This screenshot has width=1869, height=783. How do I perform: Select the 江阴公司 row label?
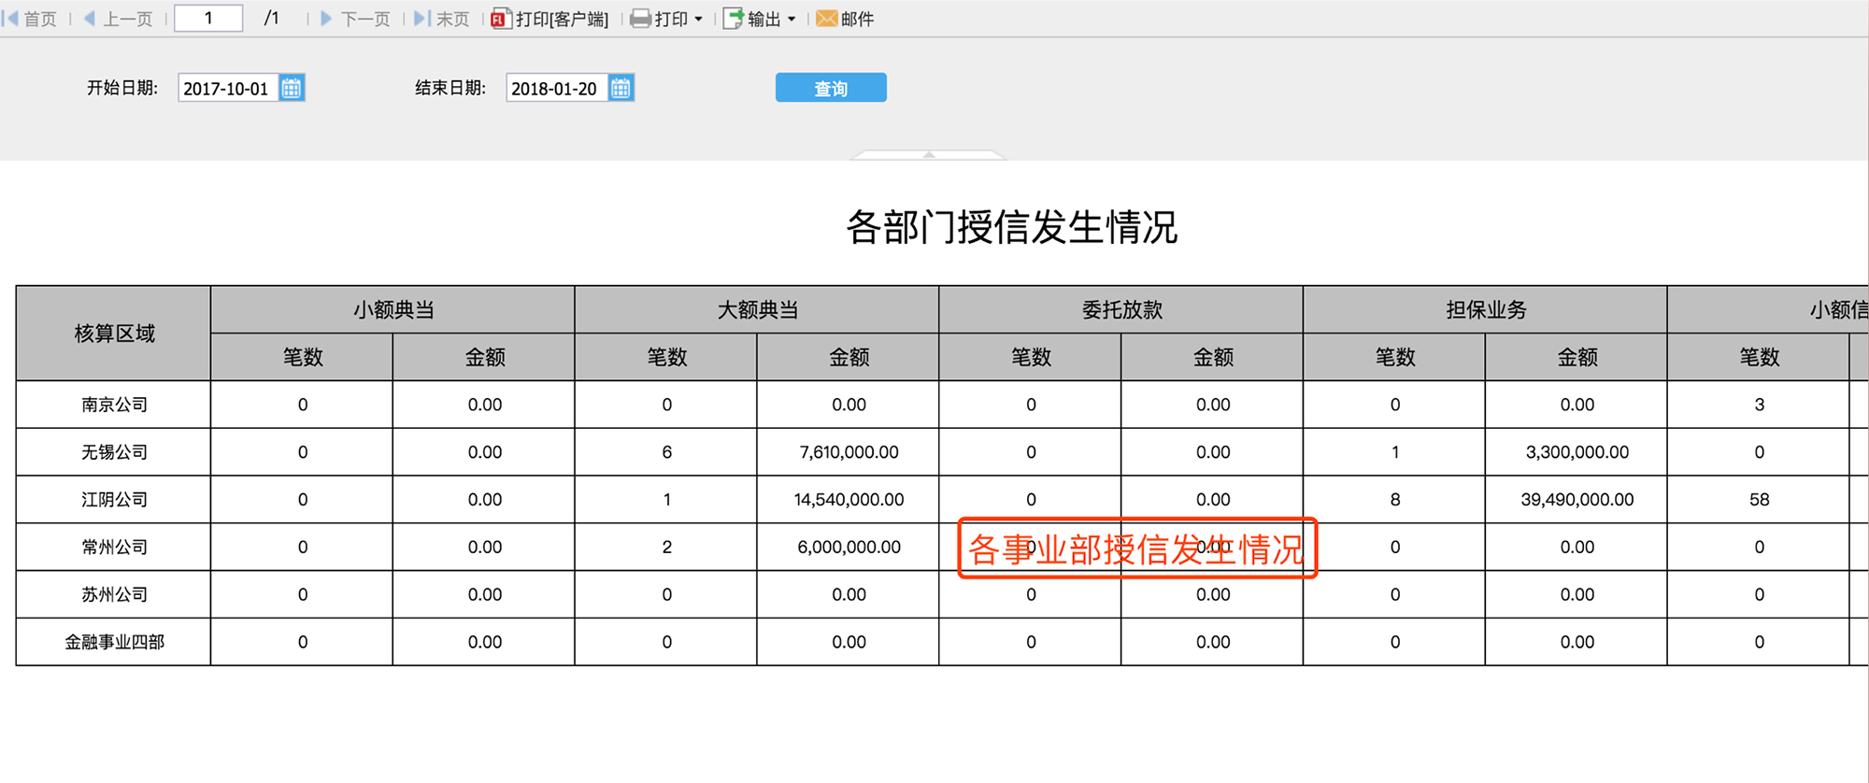[x=113, y=500]
